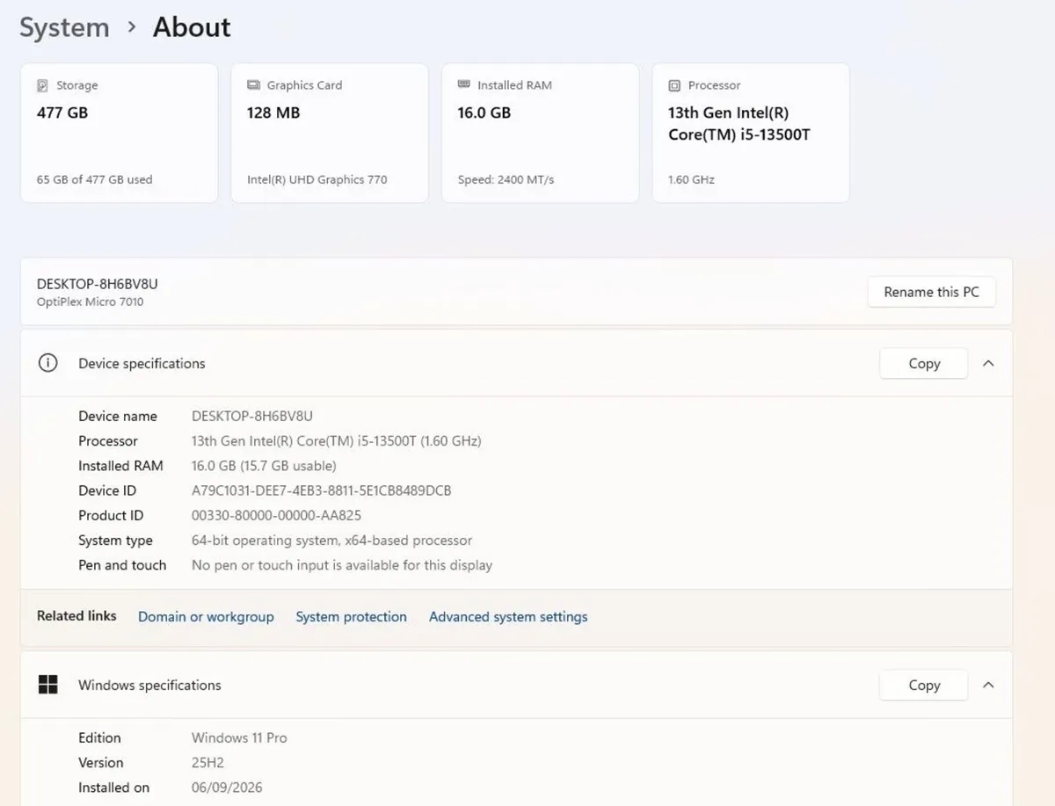The height and width of the screenshot is (806, 1055).
Task: Open Advanced system settings link
Action: (508, 617)
